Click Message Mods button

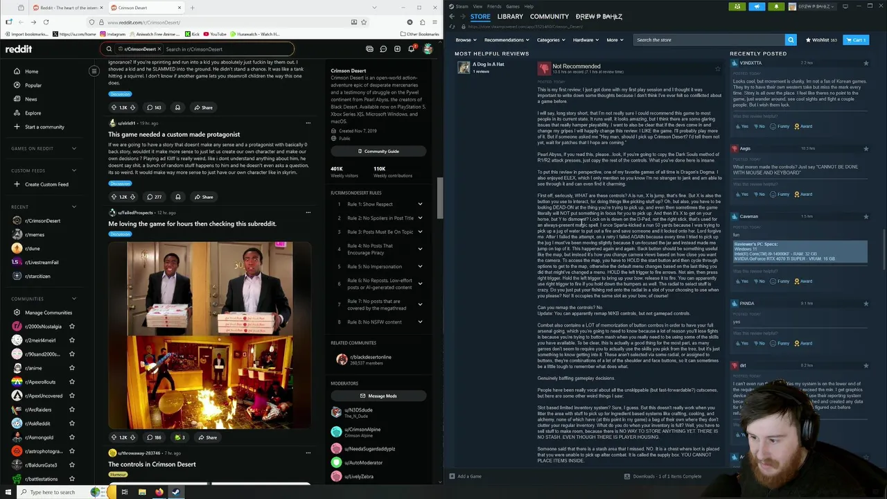(378, 396)
